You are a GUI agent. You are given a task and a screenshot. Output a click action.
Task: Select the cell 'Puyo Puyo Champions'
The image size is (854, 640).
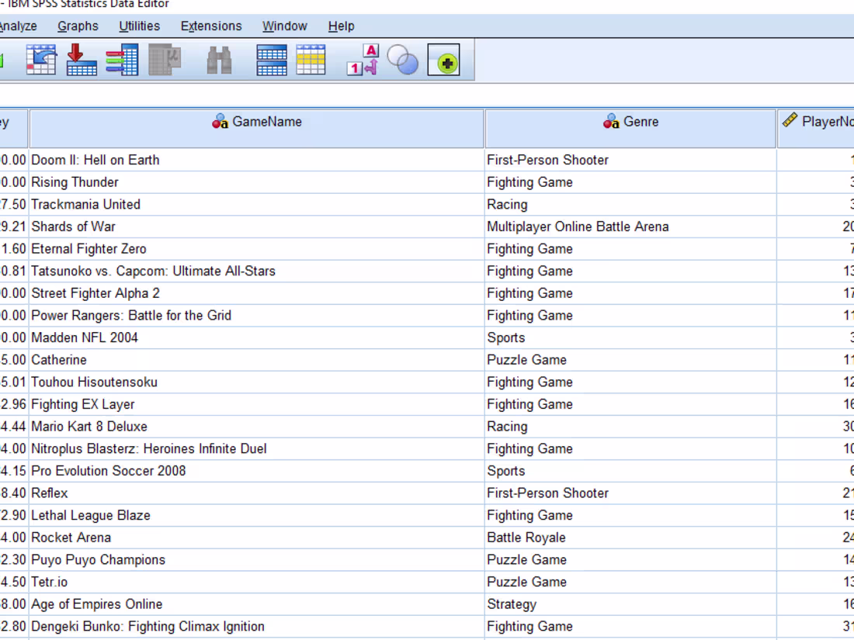point(256,559)
